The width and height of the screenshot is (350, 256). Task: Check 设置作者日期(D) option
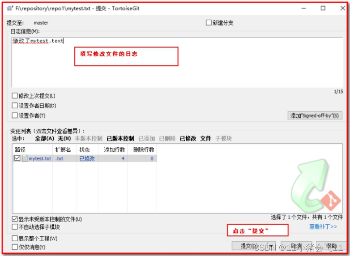point(15,106)
